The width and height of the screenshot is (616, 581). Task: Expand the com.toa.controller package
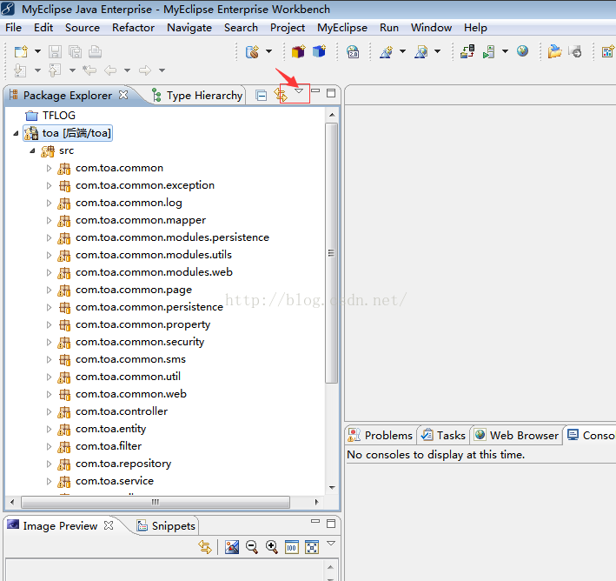[x=49, y=412]
